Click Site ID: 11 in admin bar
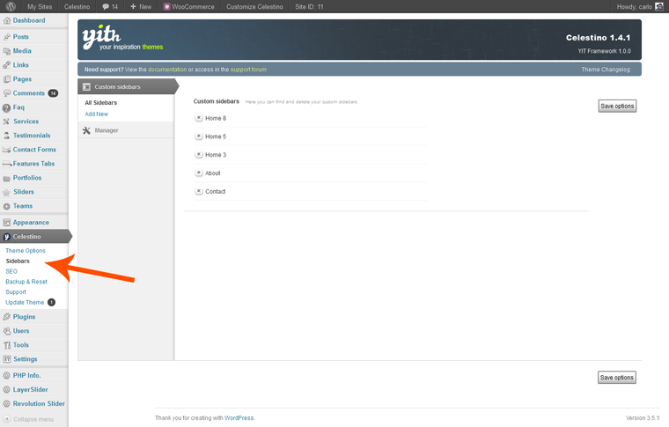Image resolution: width=669 pixels, height=427 pixels. pos(309,6)
